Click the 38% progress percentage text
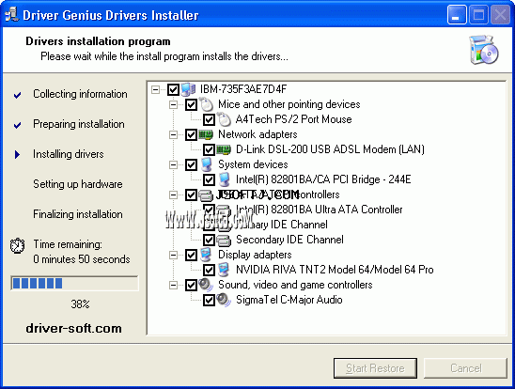The height and width of the screenshot is (389, 515). (x=80, y=304)
